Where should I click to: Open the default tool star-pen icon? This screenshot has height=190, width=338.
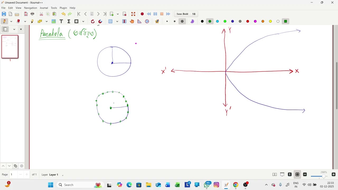(157, 21)
